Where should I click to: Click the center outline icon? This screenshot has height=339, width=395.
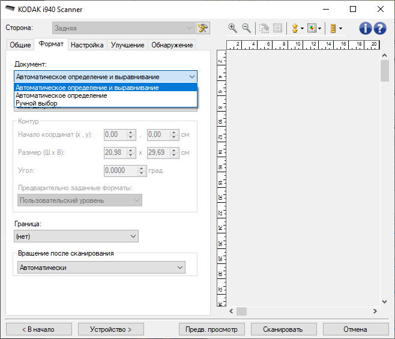277,28
